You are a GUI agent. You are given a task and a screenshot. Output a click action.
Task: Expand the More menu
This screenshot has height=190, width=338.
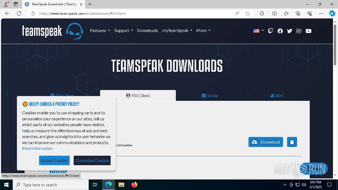tap(203, 31)
